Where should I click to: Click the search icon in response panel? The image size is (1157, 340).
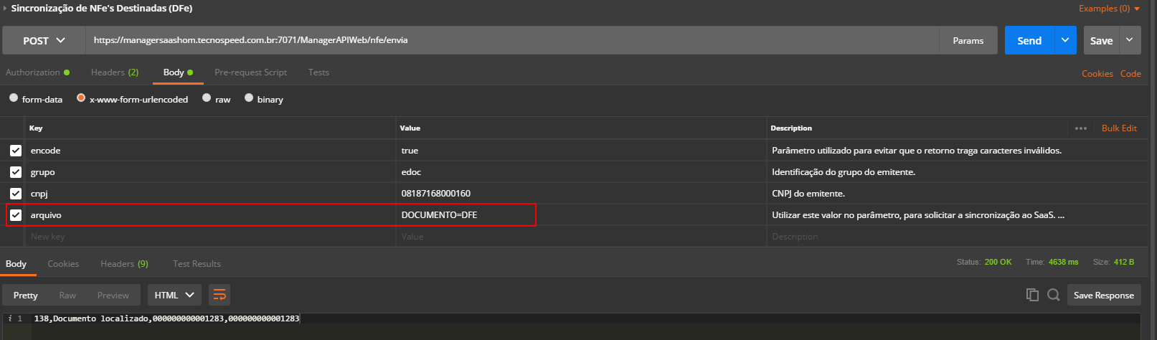[1053, 295]
